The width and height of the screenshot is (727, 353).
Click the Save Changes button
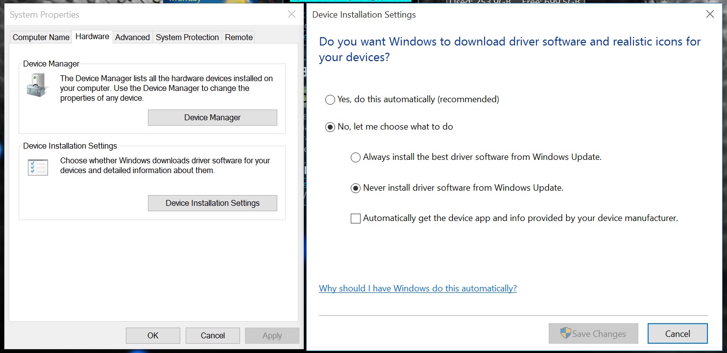(593, 333)
